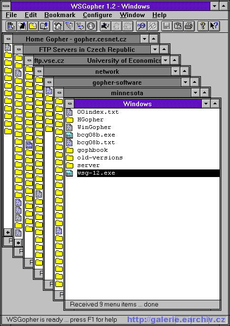
Task: Open the minnesota window control menu
Action: [x=59, y=93]
